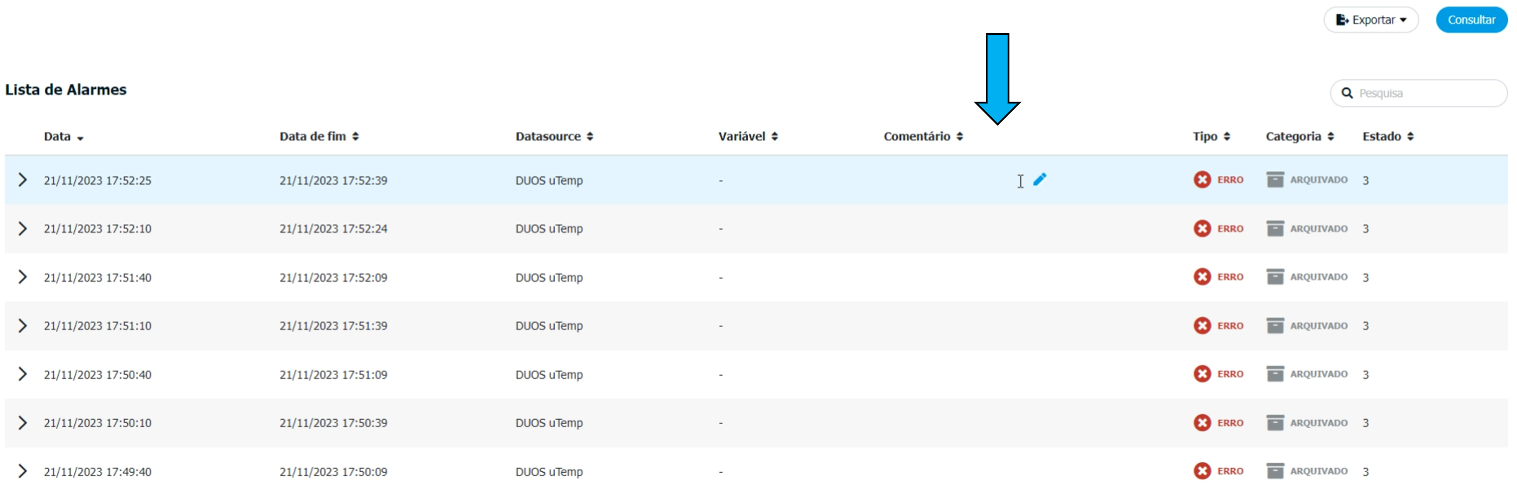Click ARQUIVADO label in the 17:52:10 row
The width and height of the screenshot is (1517, 494).
pos(1318,228)
